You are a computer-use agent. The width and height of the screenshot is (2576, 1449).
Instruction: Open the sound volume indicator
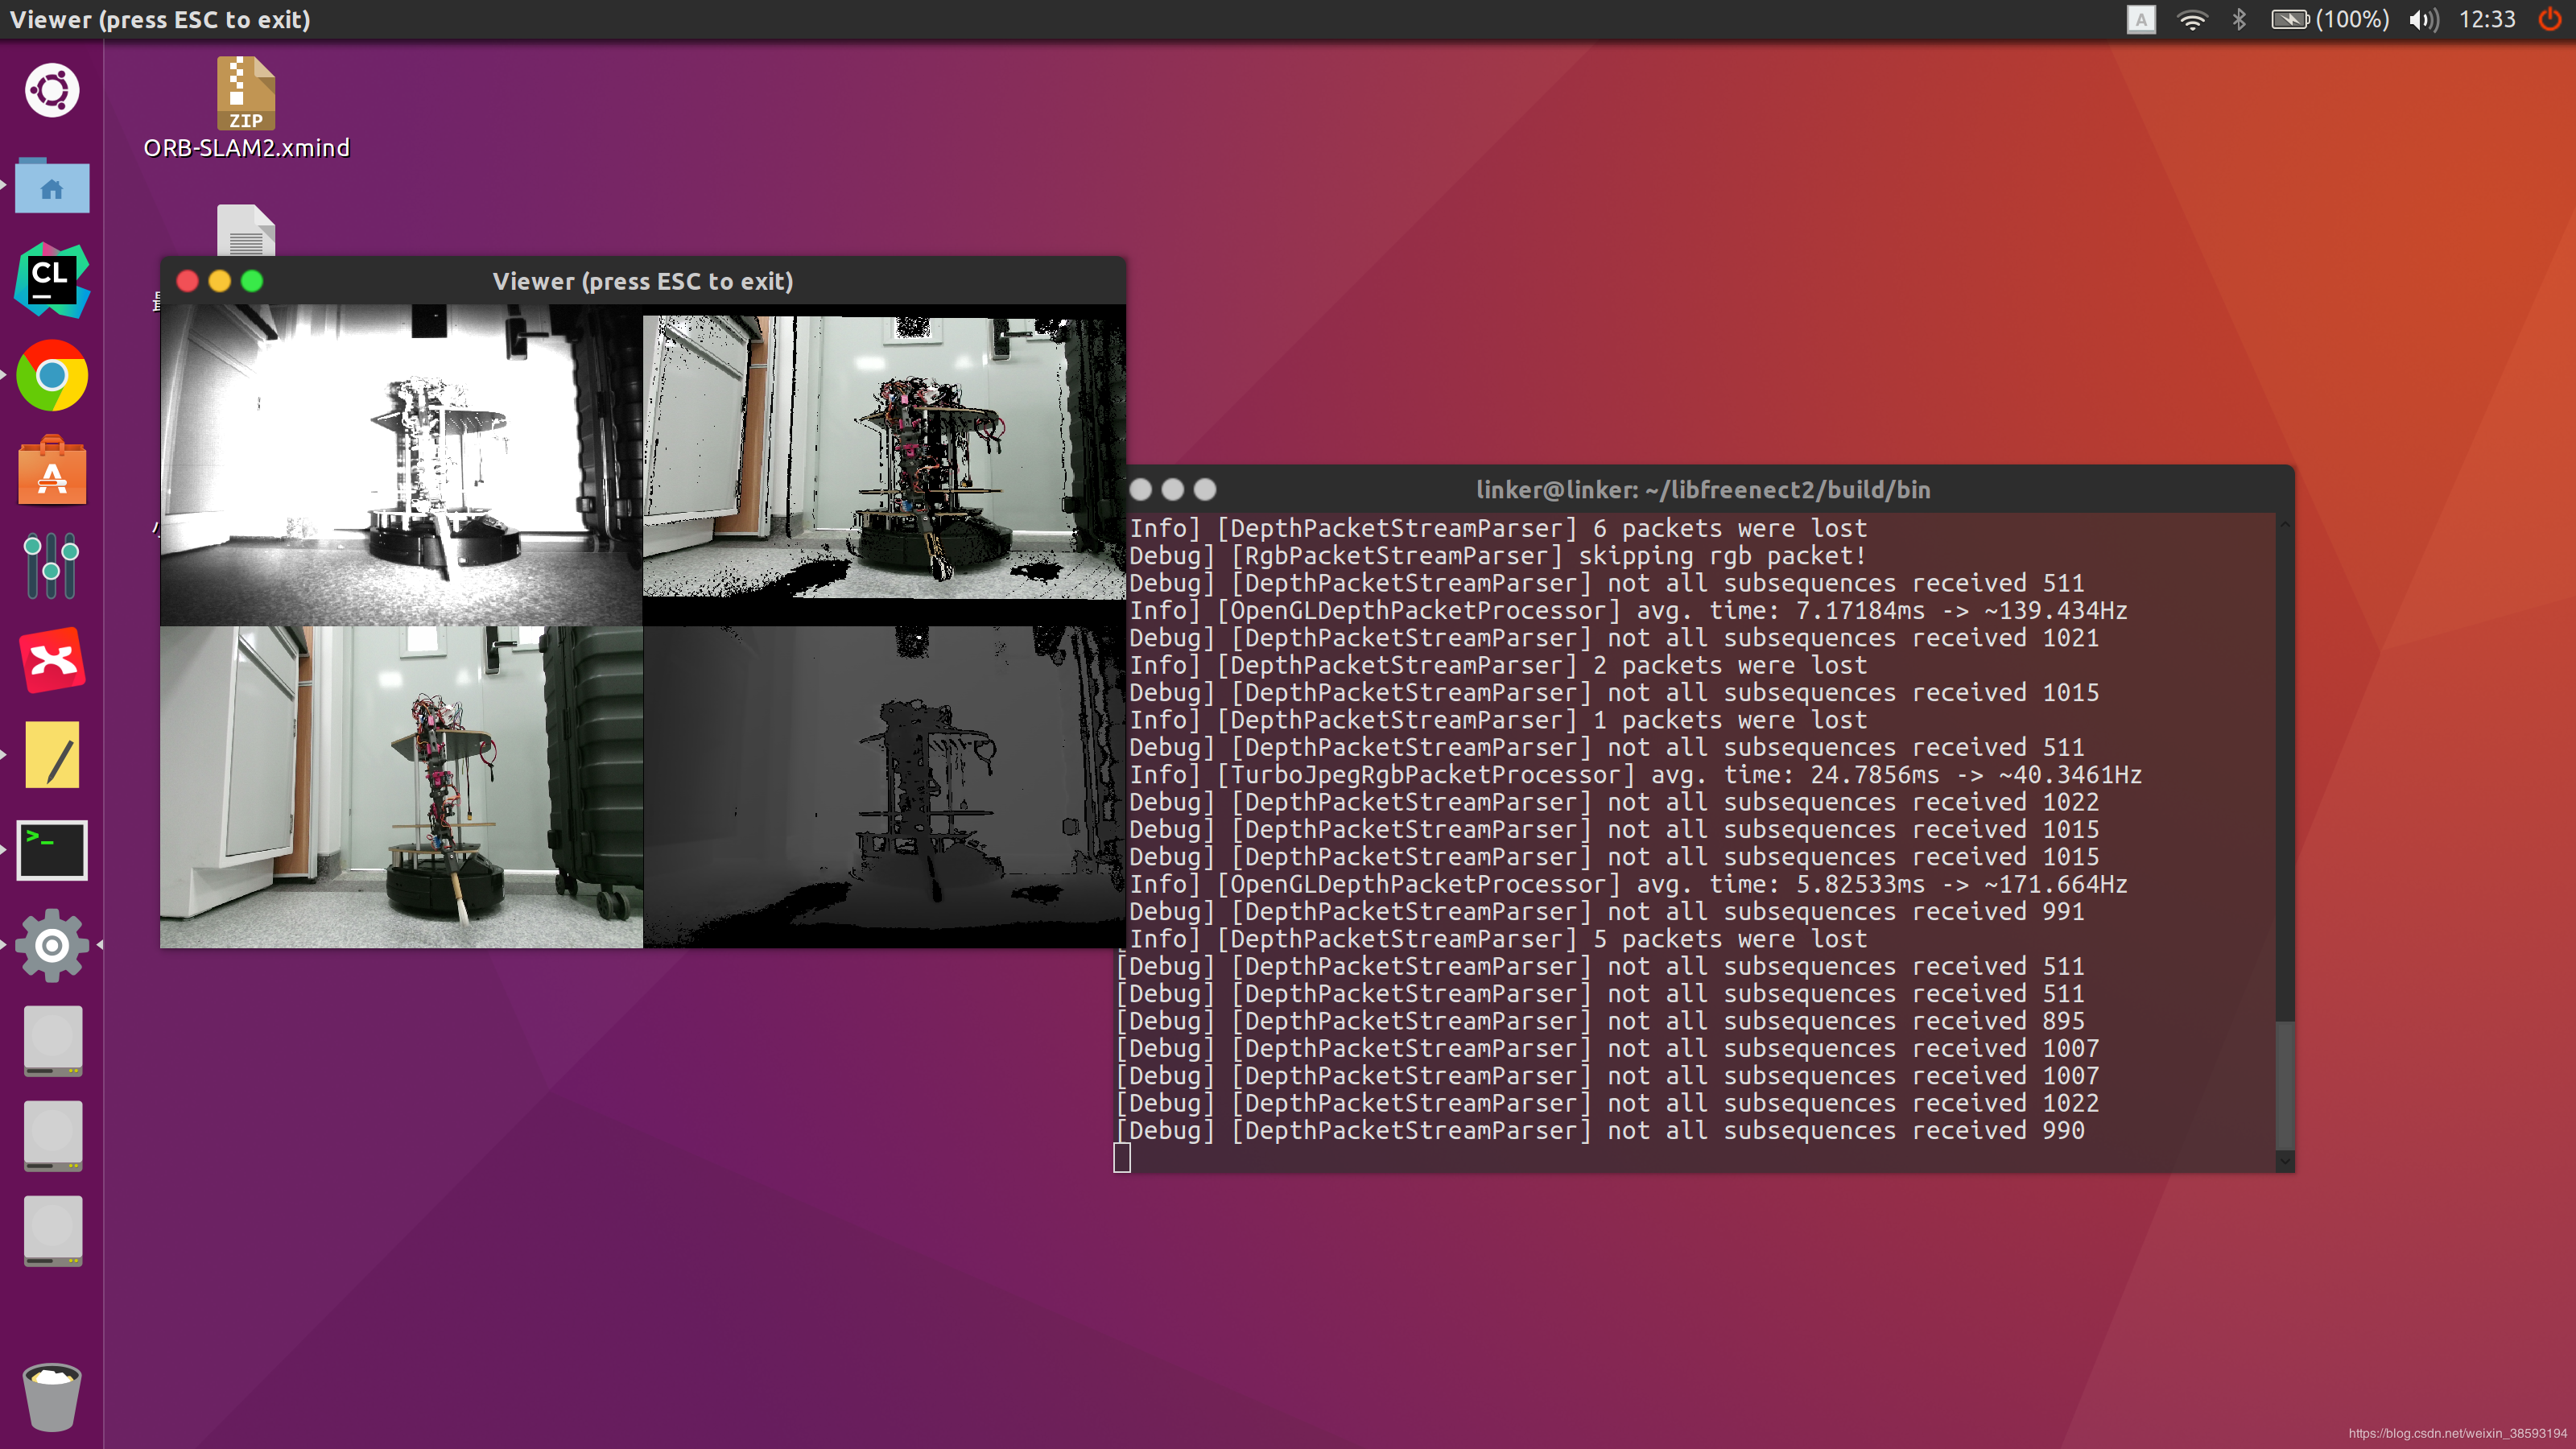pos(2424,19)
